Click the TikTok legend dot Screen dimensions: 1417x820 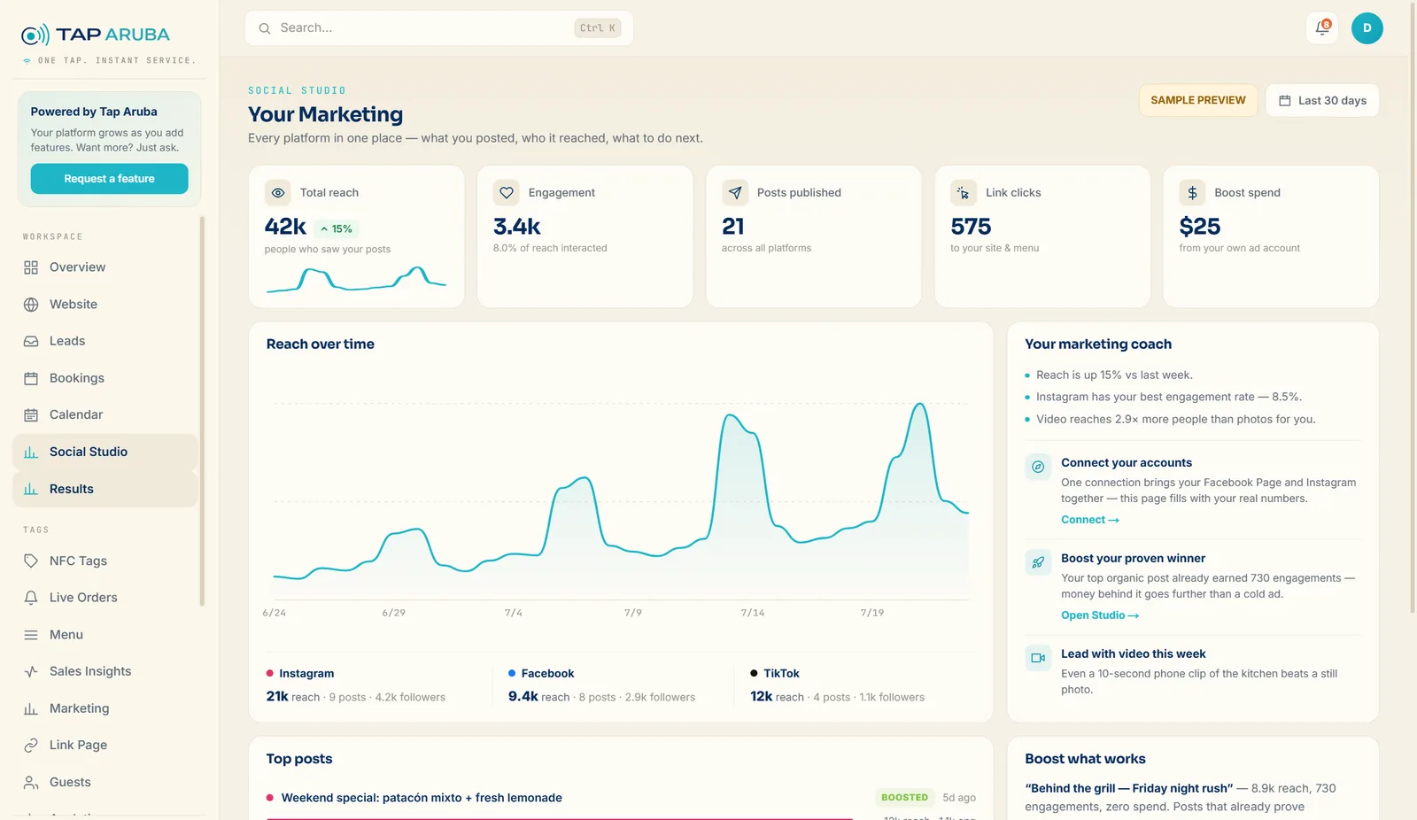(754, 673)
